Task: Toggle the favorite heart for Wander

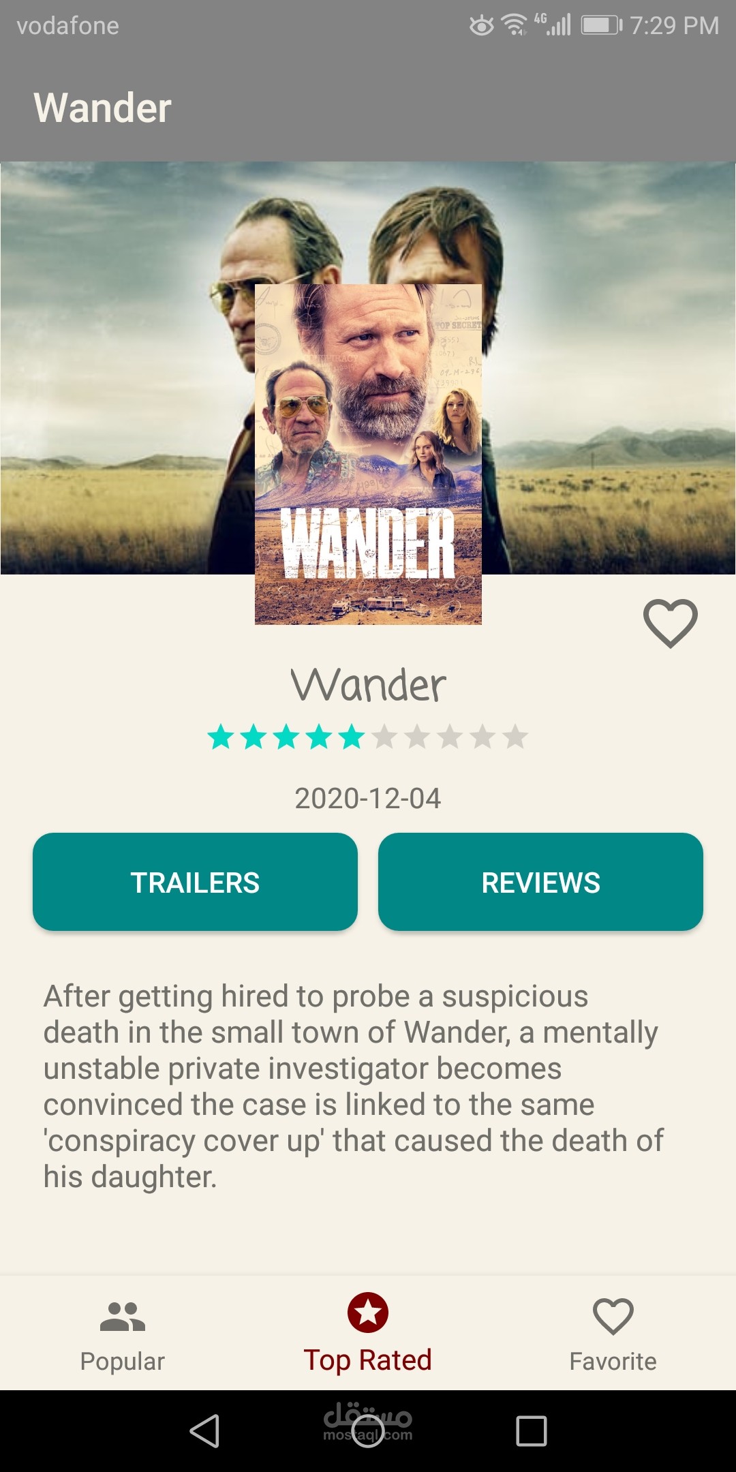Action: (x=671, y=624)
